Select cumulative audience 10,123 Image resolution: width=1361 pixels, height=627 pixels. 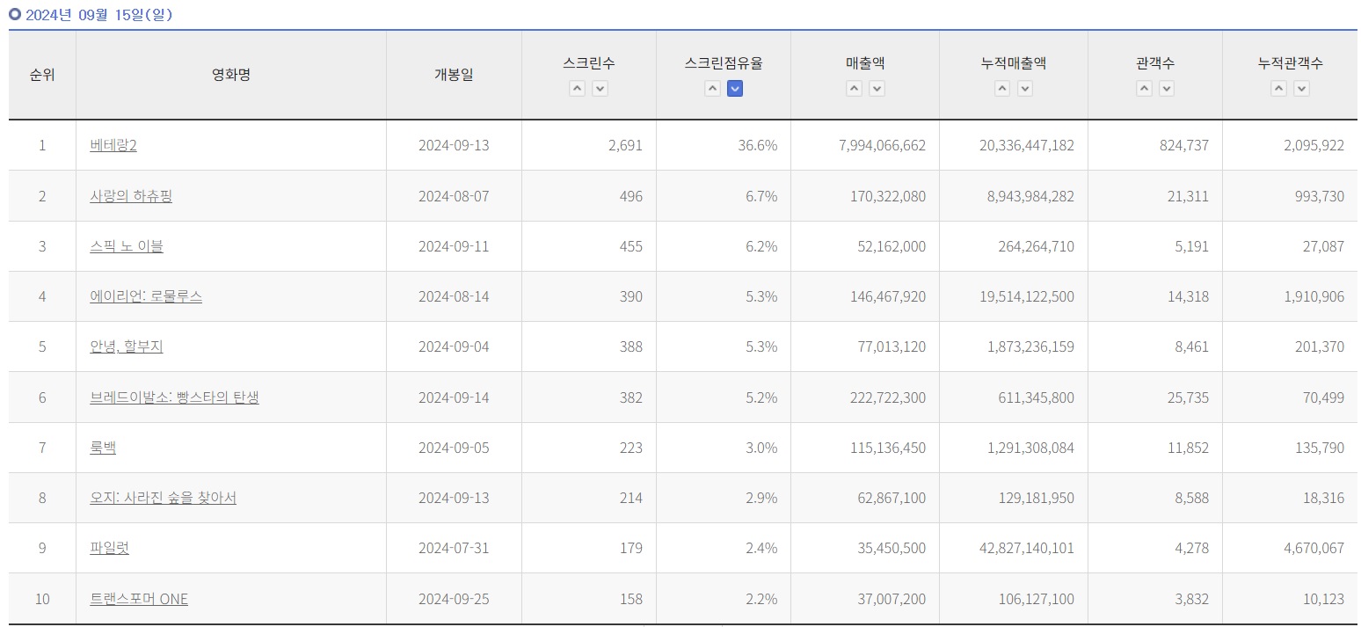pyautogui.click(x=1324, y=599)
